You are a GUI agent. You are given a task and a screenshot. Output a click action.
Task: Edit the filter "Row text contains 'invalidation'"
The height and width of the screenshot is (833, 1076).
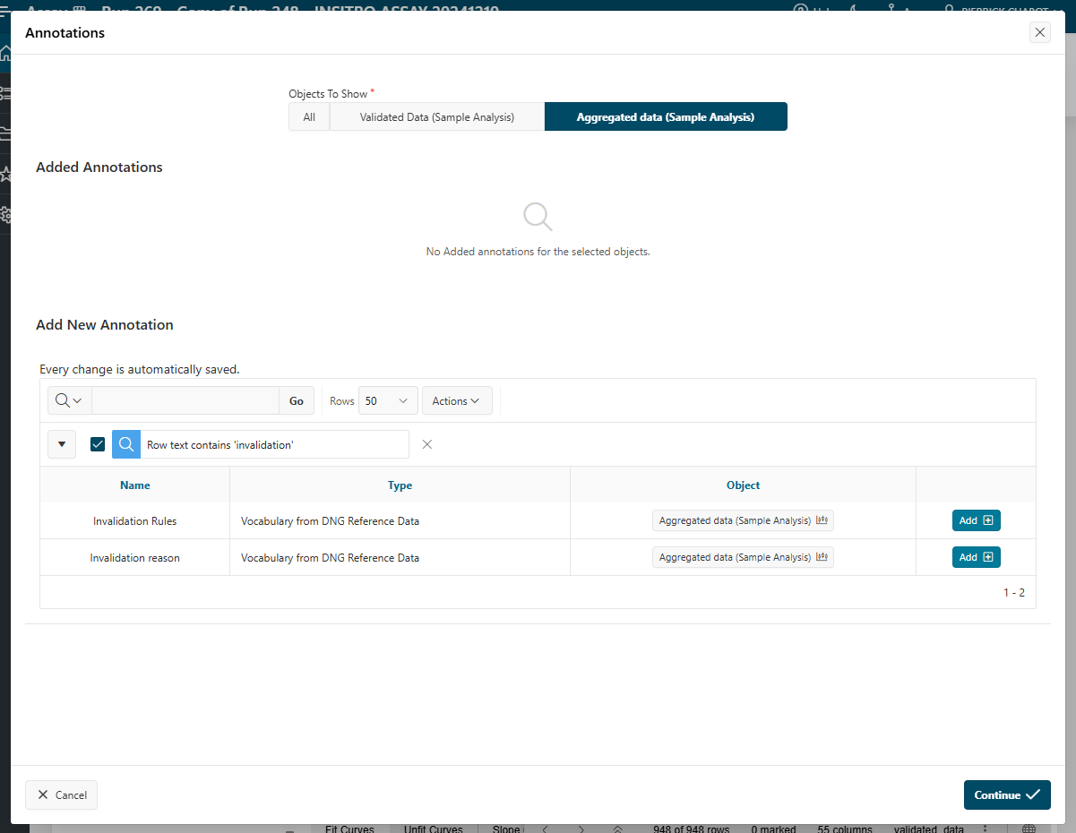pyautogui.click(x=274, y=444)
